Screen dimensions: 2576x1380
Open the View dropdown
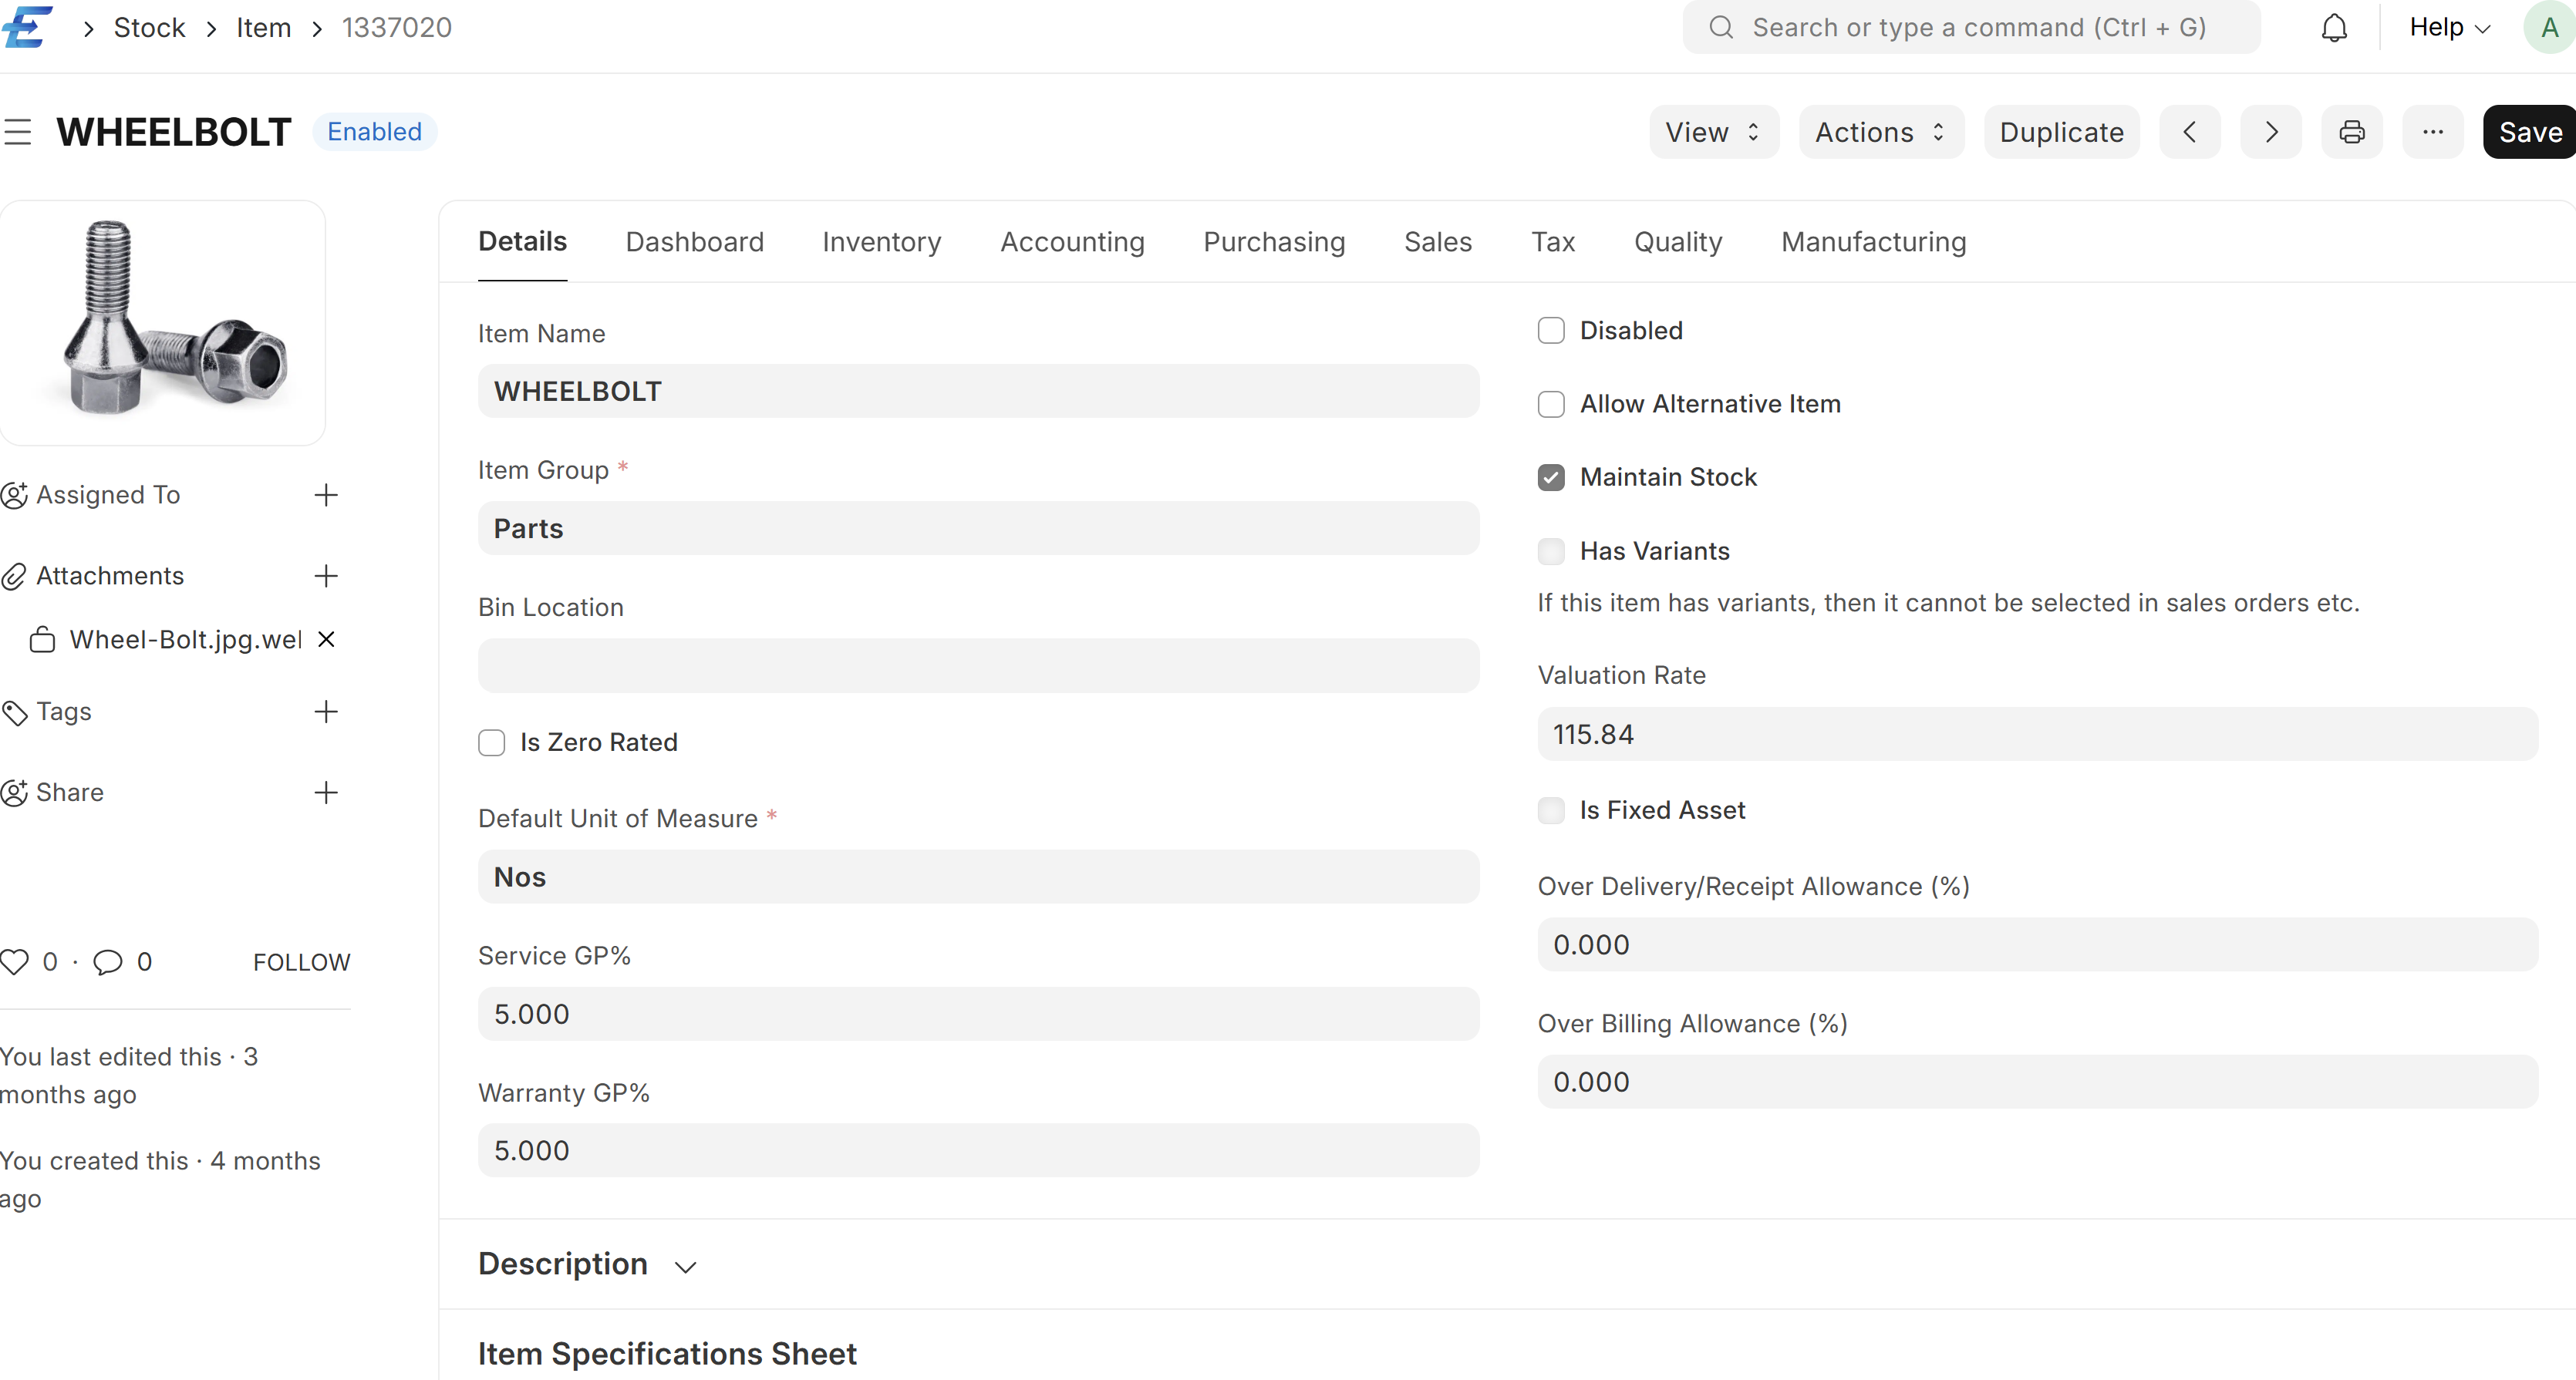click(1713, 132)
